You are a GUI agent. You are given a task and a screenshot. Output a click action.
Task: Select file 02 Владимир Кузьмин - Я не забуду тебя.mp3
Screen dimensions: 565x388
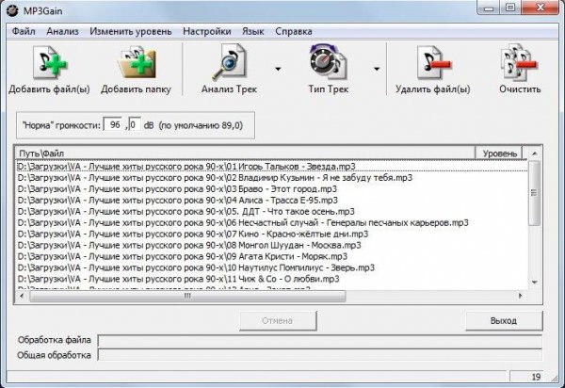[272, 178]
